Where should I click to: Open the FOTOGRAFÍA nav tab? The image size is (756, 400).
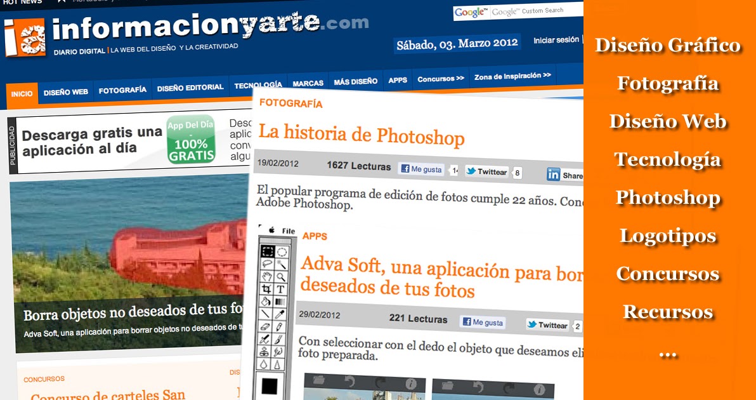pos(122,90)
